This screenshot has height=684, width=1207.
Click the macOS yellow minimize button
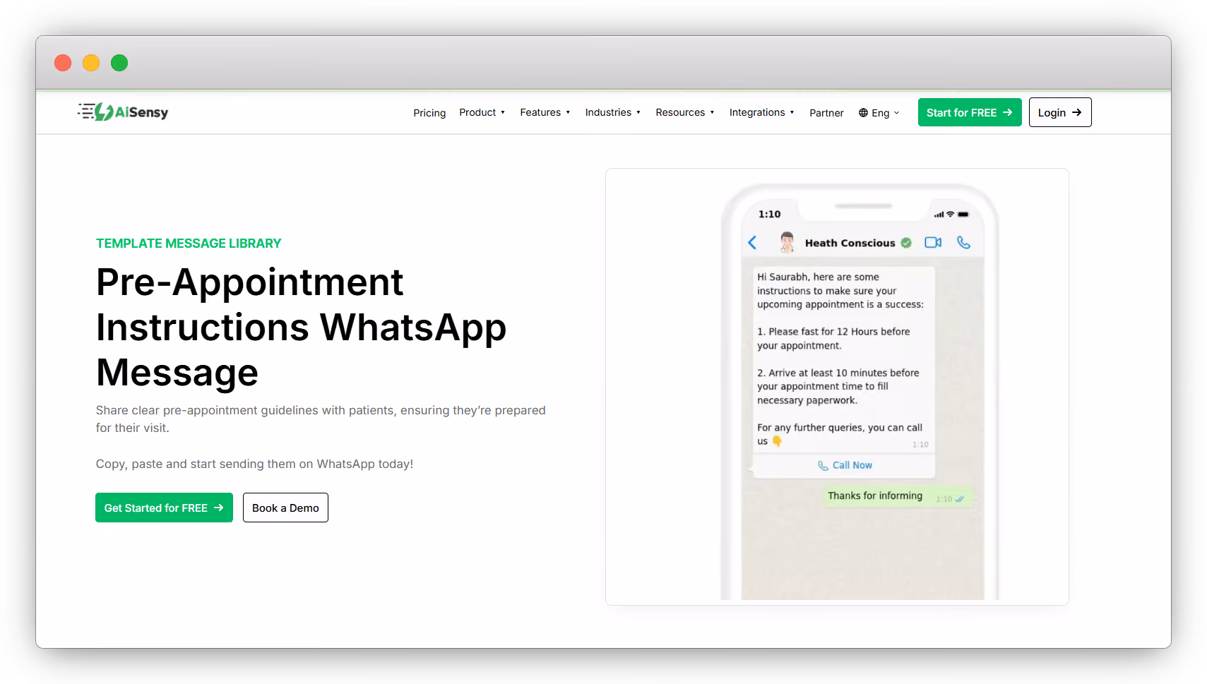pos(91,63)
